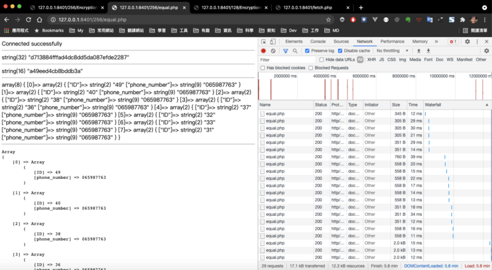Close the DevTools panel

pyautogui.click(x=486, y=41)
